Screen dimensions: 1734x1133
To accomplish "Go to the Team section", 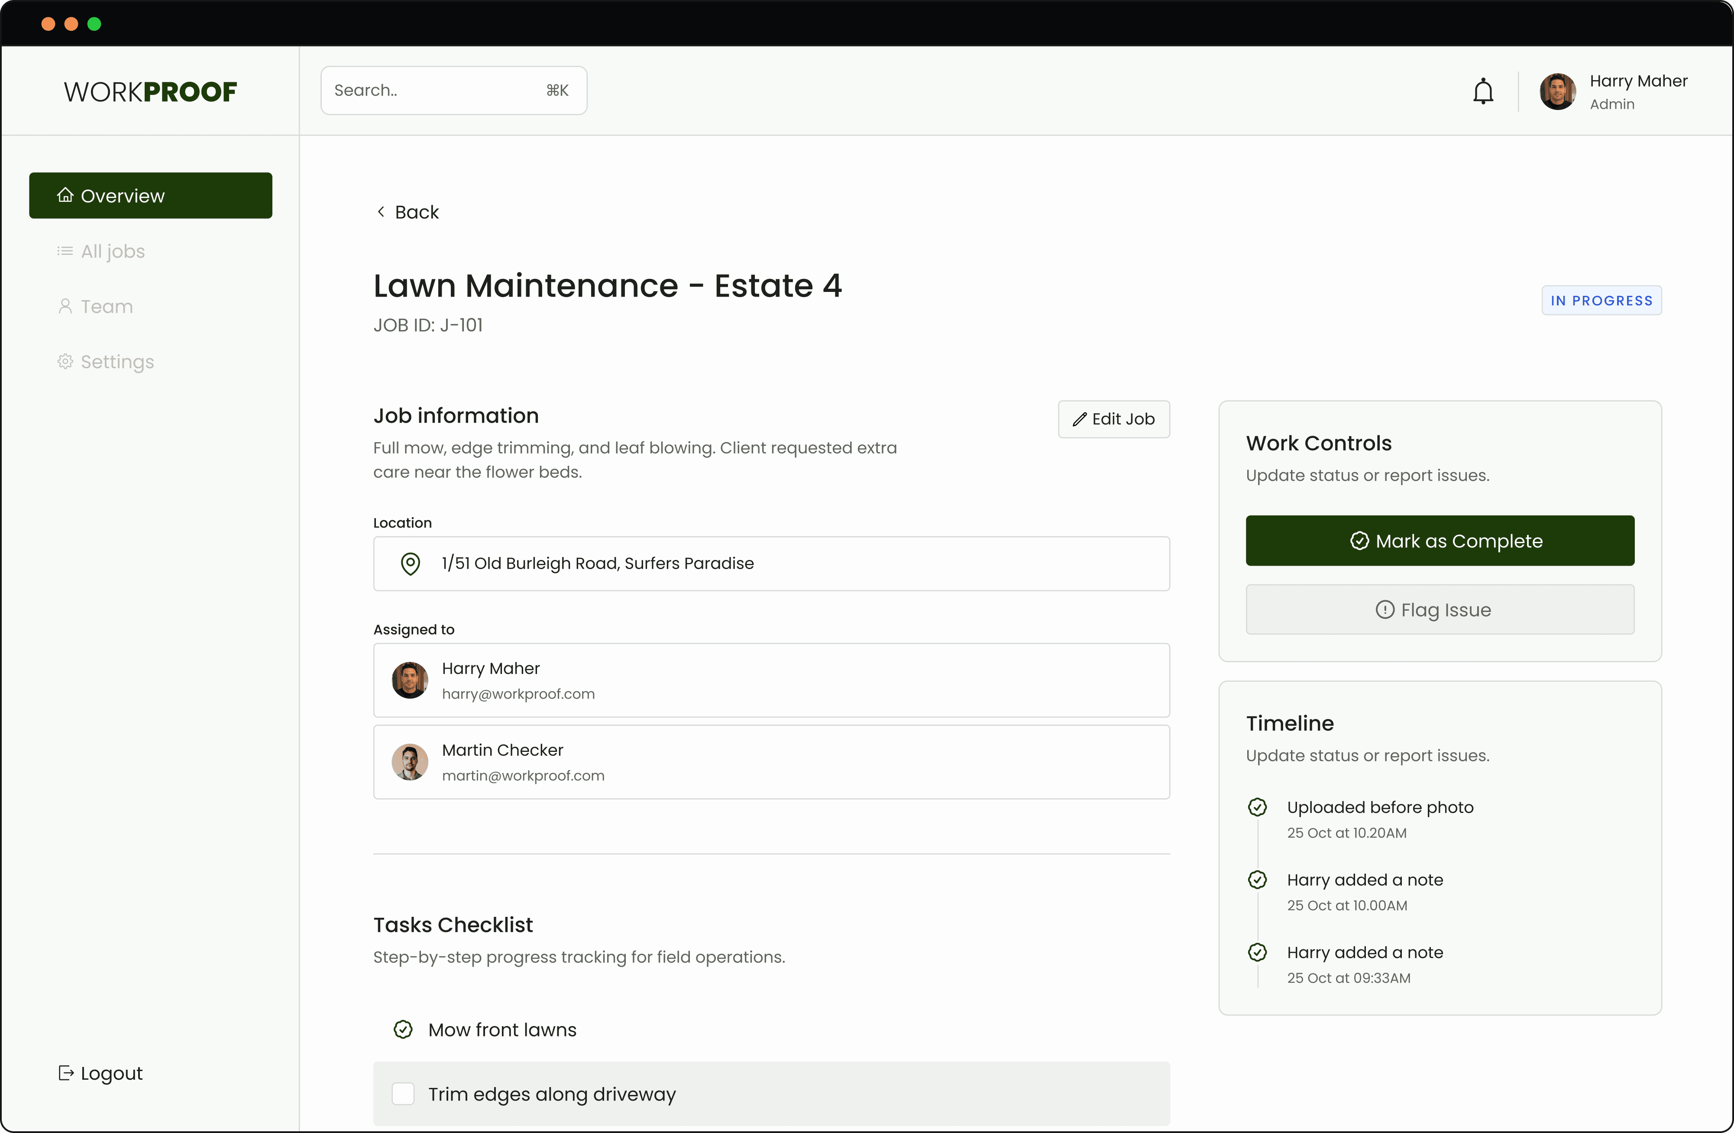I will pos(107,307).
